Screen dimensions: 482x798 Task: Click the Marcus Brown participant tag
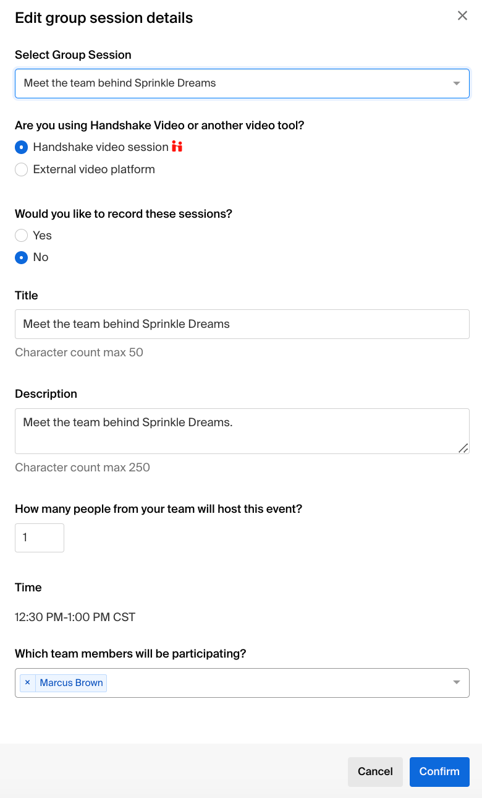point(71,682)
